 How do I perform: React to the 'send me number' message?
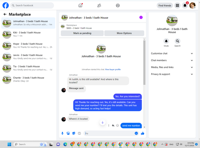[x=118, y=126]
